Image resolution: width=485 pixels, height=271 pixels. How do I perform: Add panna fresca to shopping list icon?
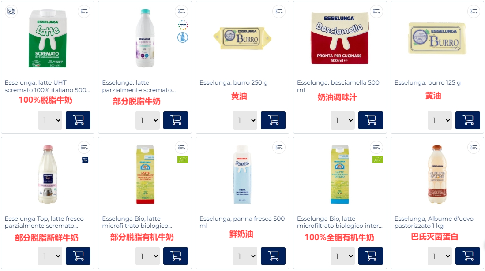[x=279, y=147]
